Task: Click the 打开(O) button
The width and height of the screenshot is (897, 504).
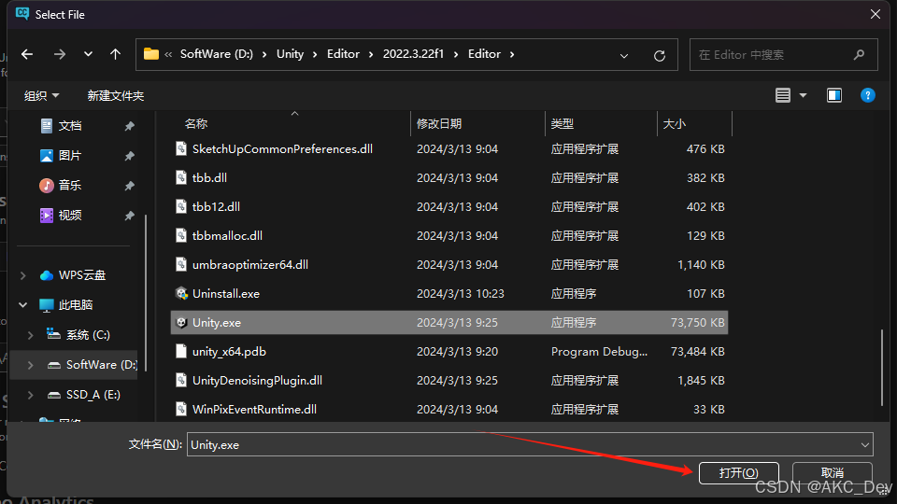Action: point(738,473)
